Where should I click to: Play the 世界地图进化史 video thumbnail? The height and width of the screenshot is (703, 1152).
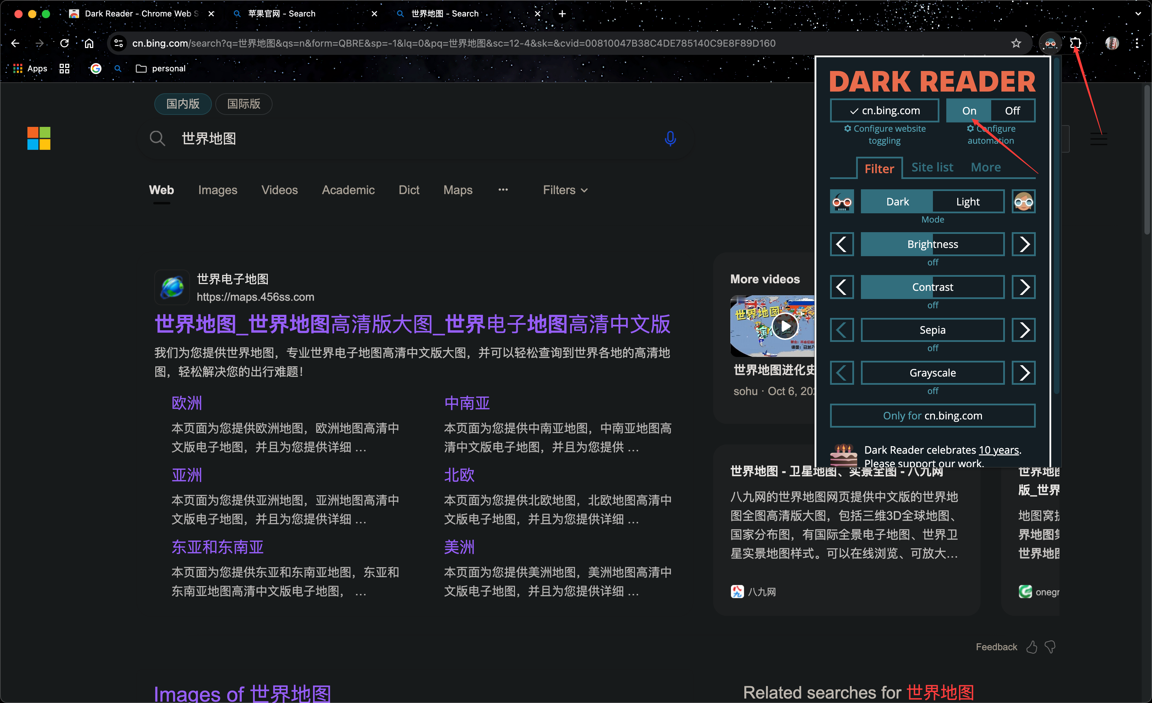click(x=784, y=326)
